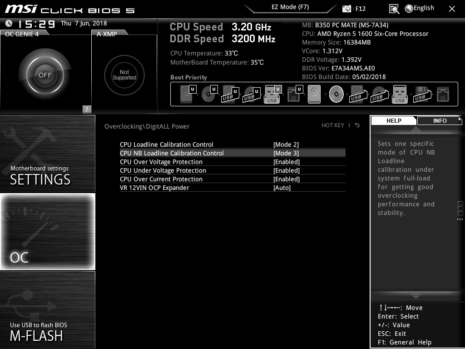This screenshot has height=349, width=465.
Task: Toggle the A-XMP Not Supported knob
Action: click(x=124, y=75)
